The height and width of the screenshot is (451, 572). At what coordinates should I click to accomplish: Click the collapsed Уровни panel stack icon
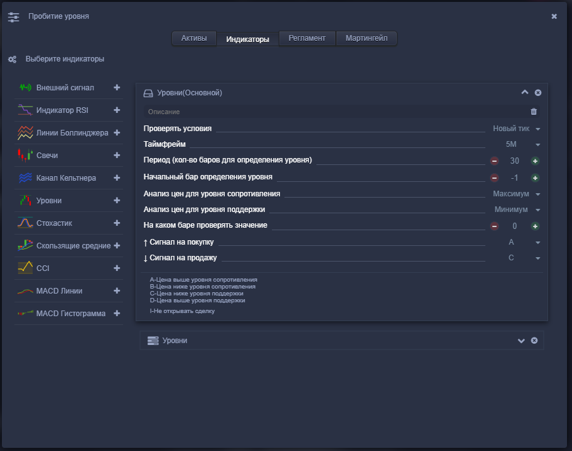(153, 341)
